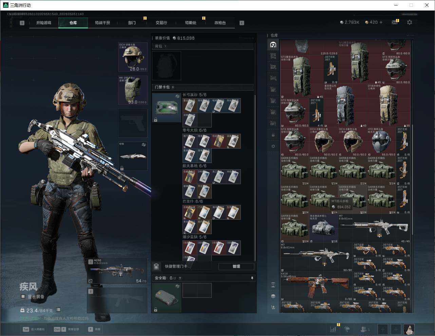
Task: Click the trash bin icon beside 快捷管理门卡
Action: pos(156,267)
